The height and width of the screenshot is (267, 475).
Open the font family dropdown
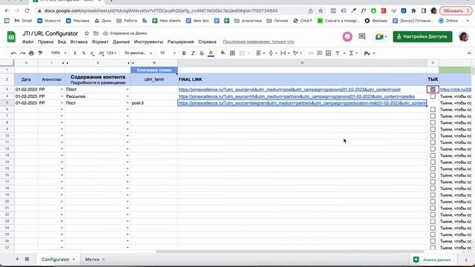point(138,53)
